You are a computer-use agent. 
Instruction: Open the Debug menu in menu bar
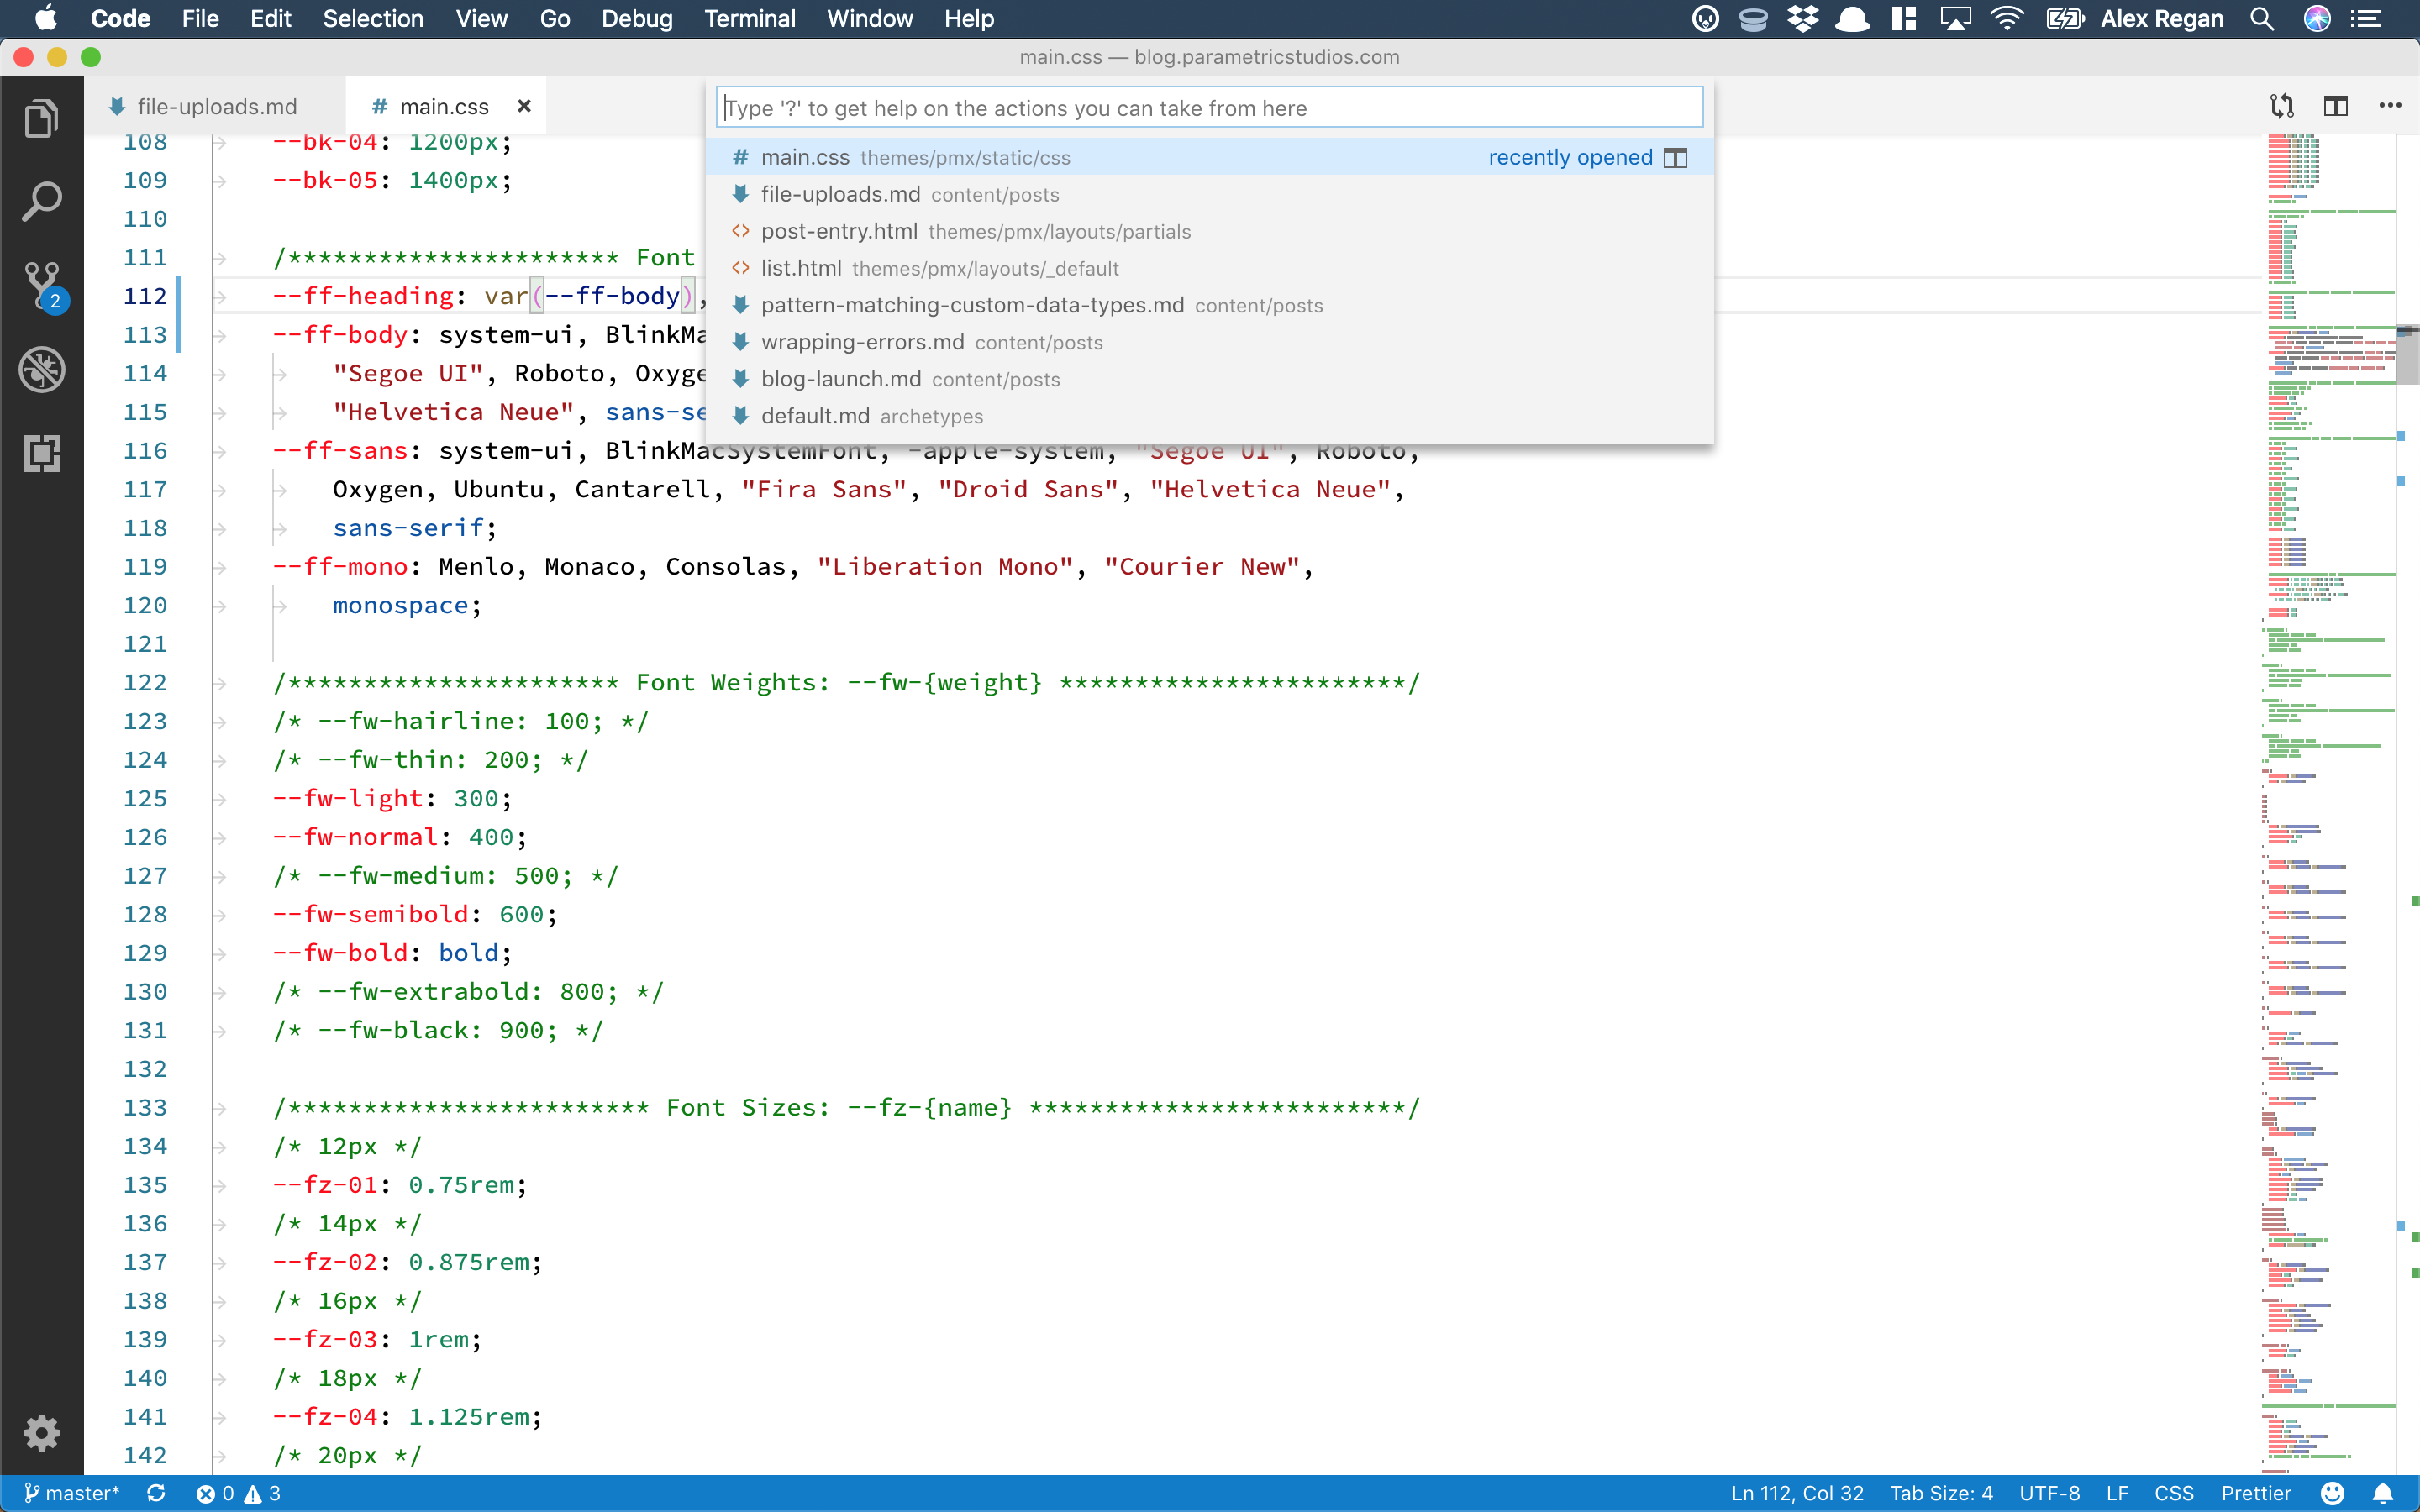637,19
